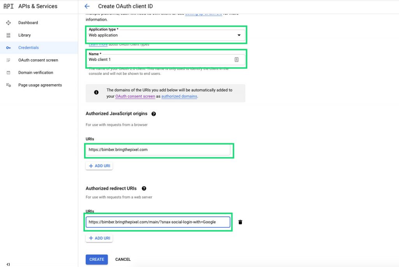Viewport: 399px width, 267px height.
Task: Open Domain verification page
Action: point(35,72)
